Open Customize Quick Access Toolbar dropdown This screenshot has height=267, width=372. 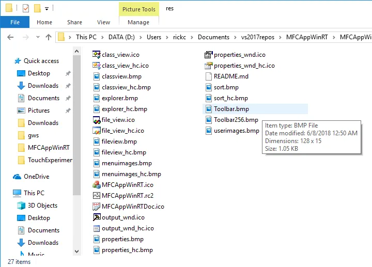(47, 9)
